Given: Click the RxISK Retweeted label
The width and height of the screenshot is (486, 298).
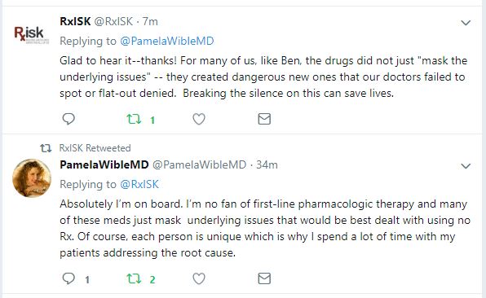Looking at the screenshot, I should point(95,148).
